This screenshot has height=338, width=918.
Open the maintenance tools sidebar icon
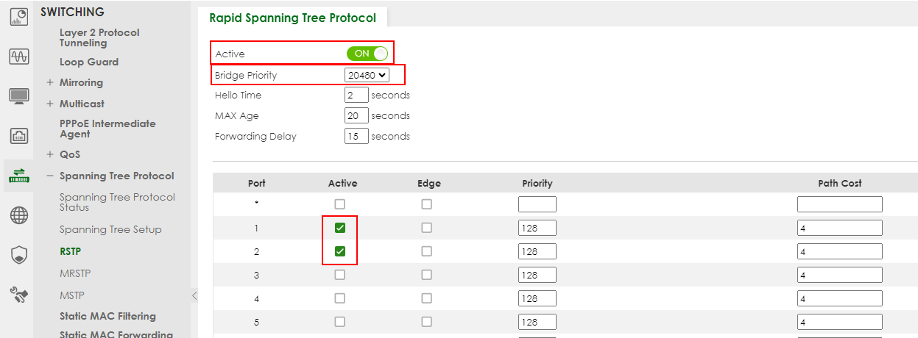[x=19, y=295]
